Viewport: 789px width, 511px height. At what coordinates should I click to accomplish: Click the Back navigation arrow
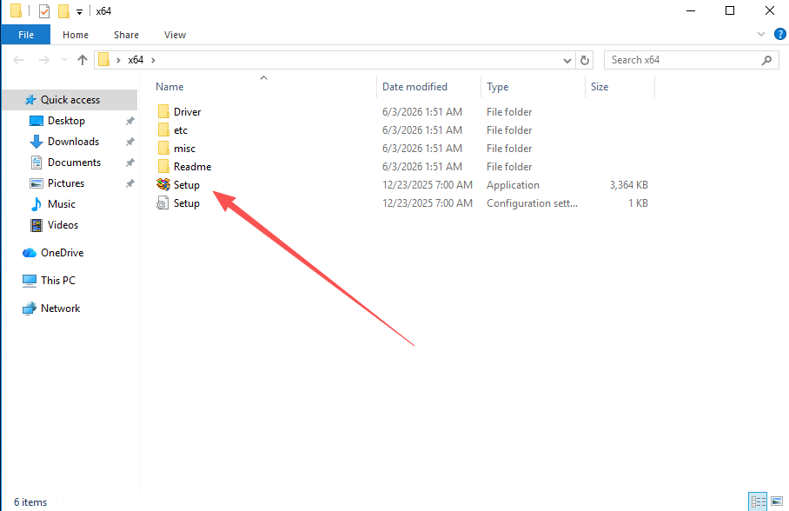pyautogui.click(x=18, y=60)
